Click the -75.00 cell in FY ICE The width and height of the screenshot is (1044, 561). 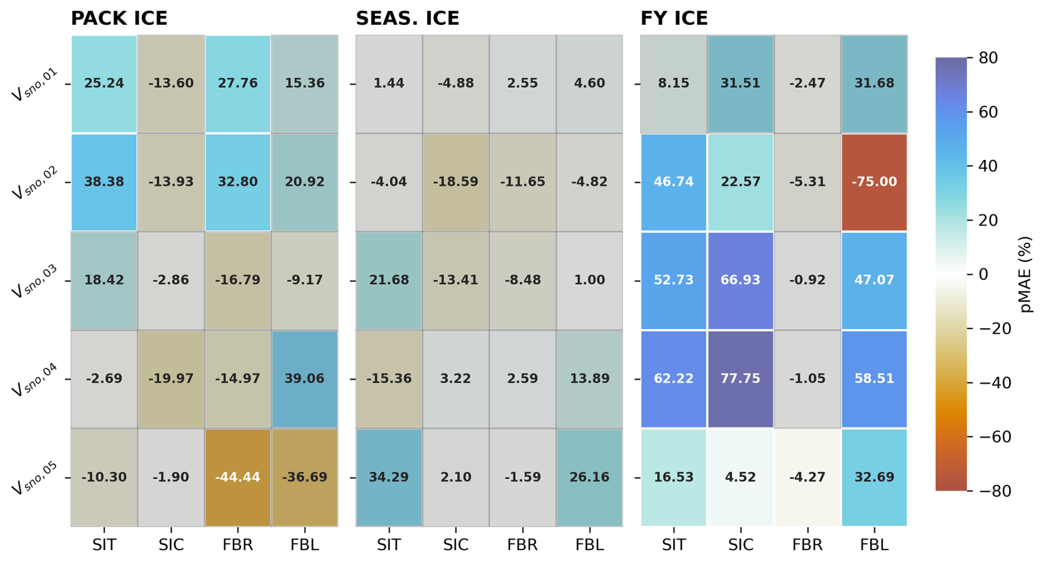(x=874, y=181)
